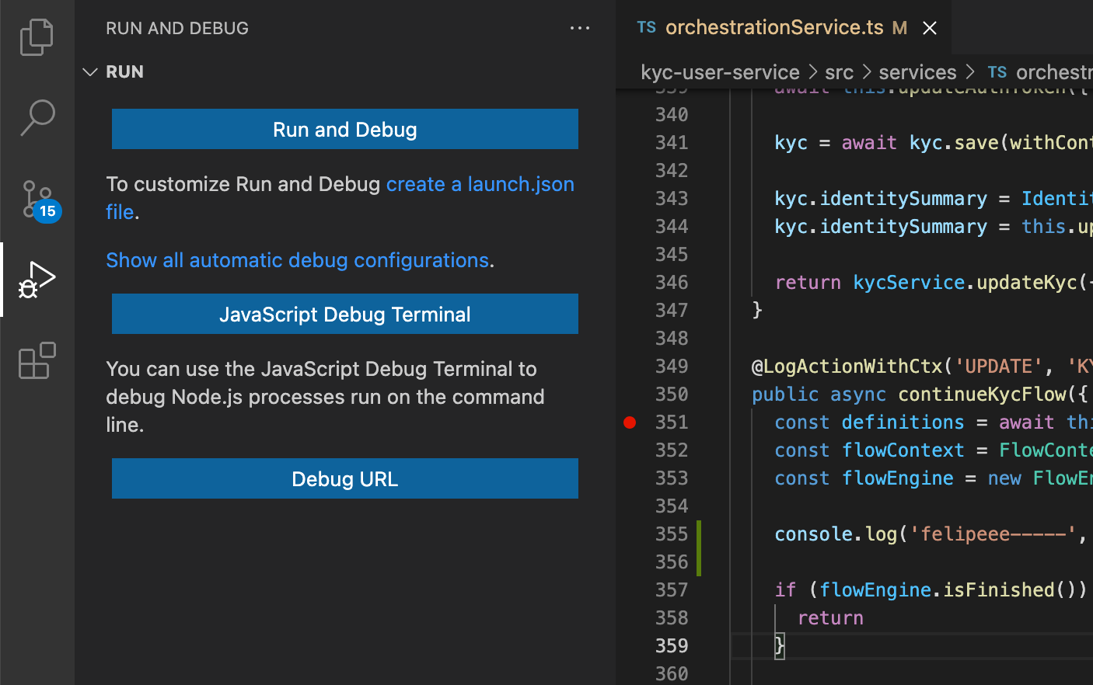
Task: Toggle the breakpoint on line 351
Action: click(630, 422)
